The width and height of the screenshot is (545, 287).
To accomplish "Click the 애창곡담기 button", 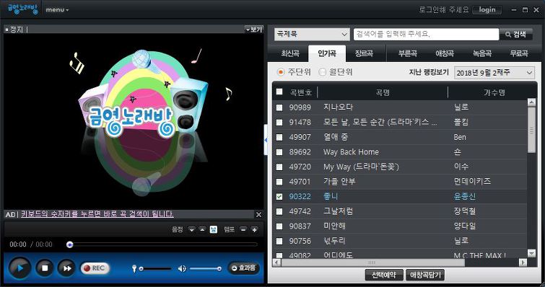I will (425, 275).
